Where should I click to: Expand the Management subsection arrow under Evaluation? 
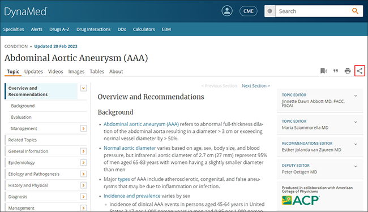click(84, 128)
